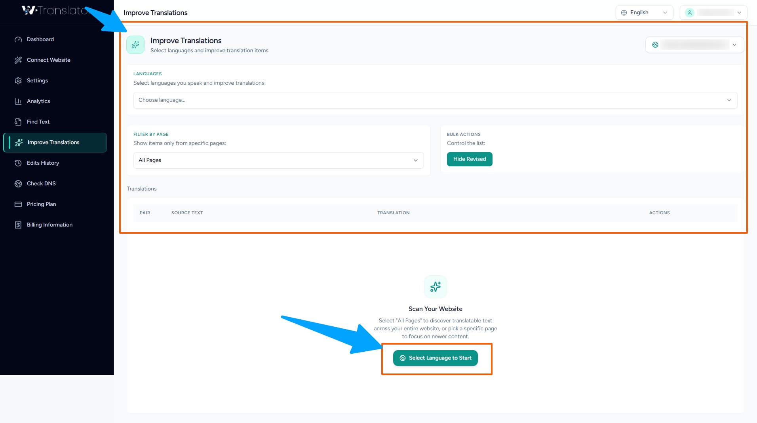
Task: Click the Edits History clock icon
Action: 18,163
